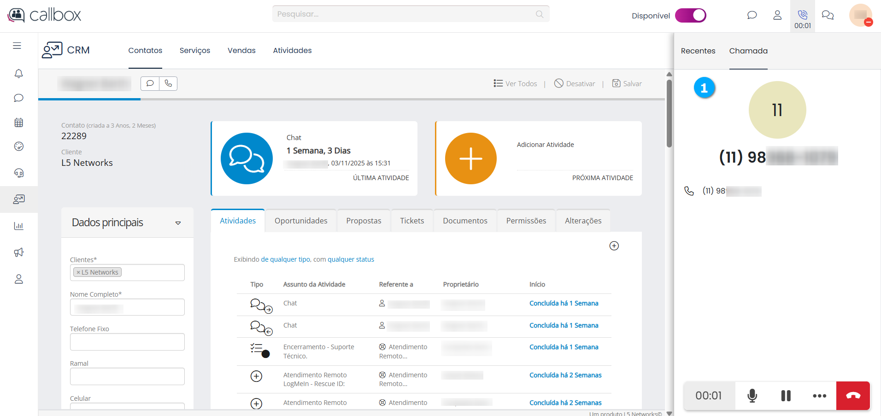
Task: Open notifications bell in sidebar
Action: 19,74
